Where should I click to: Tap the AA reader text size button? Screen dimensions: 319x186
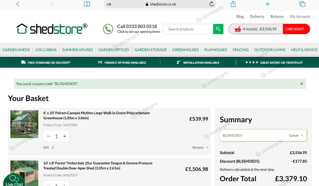point(109,4)
